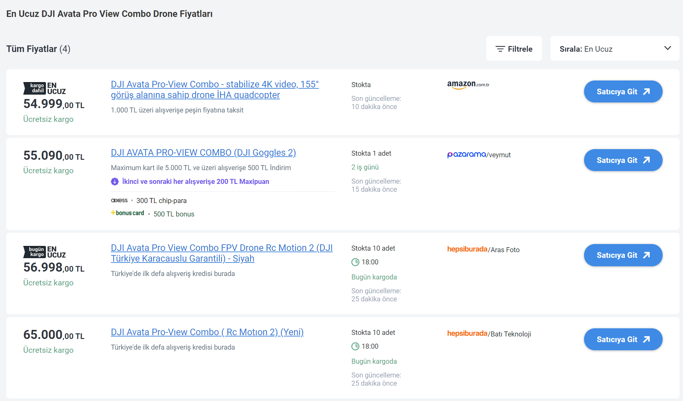Click the bugün kargo EN UCUZ badge
Screen dimensions: 683x401
(45, 252)
